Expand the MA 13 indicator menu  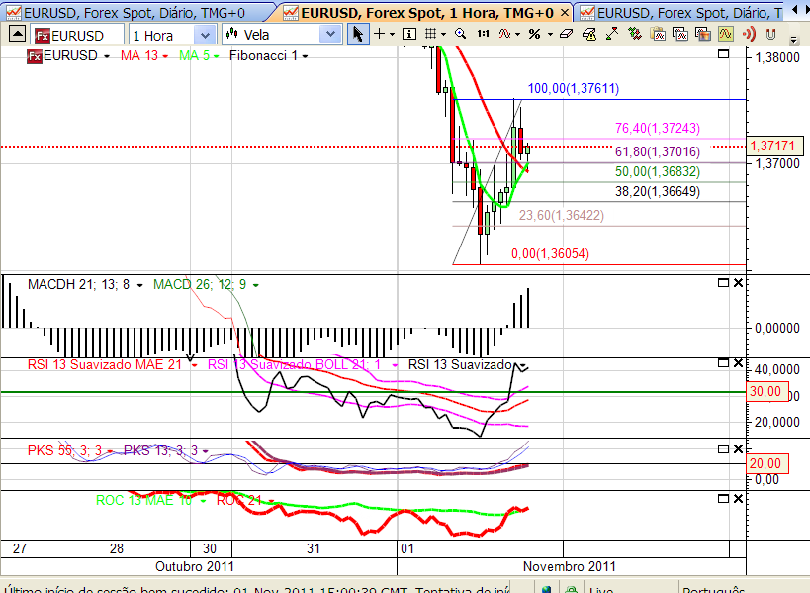(143, 55)
